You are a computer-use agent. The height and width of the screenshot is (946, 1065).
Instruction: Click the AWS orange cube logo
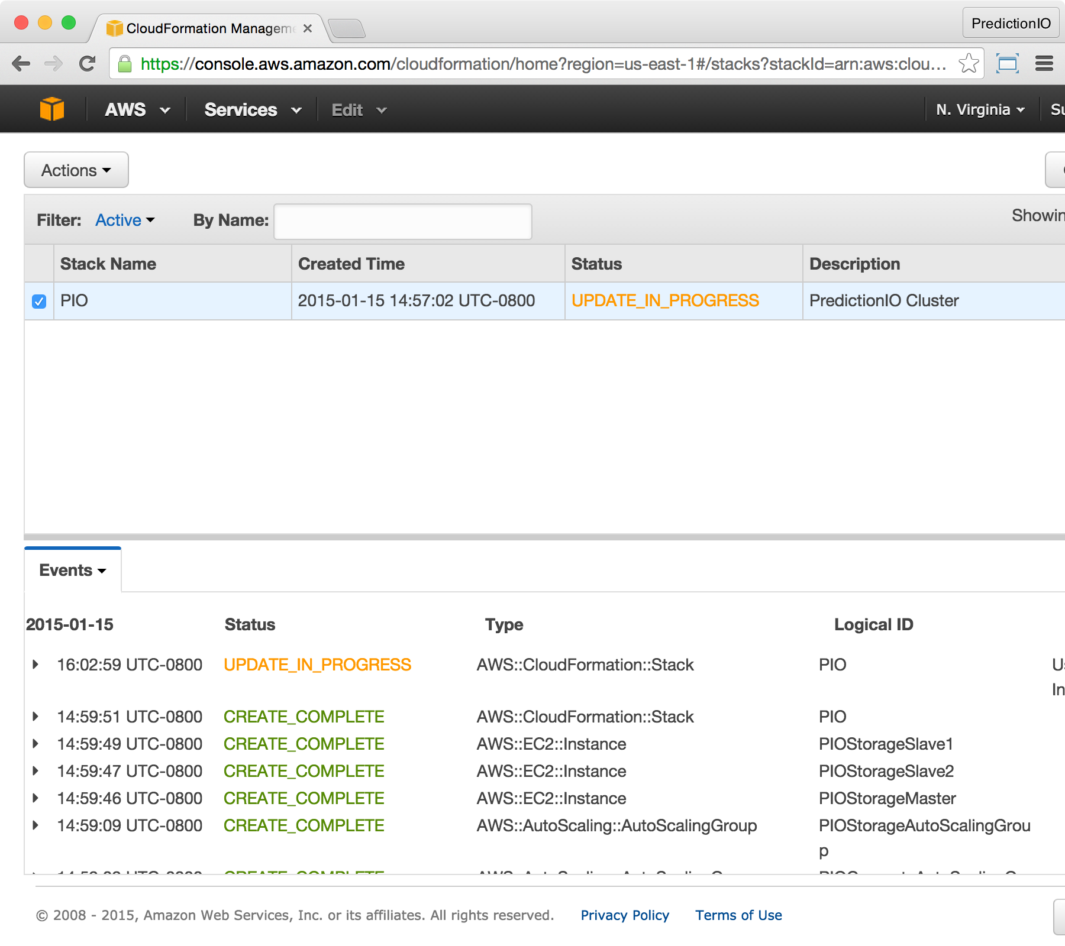pos(52,109)
